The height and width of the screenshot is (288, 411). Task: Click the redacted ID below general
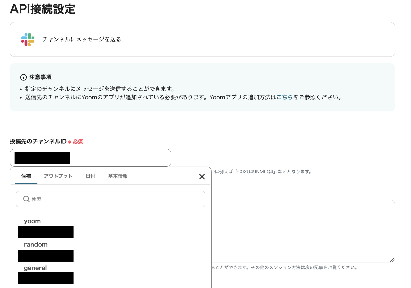pyautogui.click(x=46, y=278)
